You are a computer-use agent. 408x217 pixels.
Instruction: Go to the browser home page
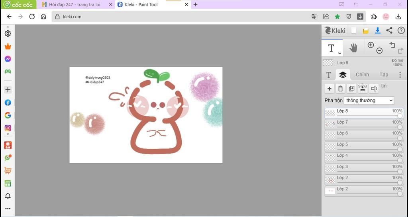tap(43, 17)
